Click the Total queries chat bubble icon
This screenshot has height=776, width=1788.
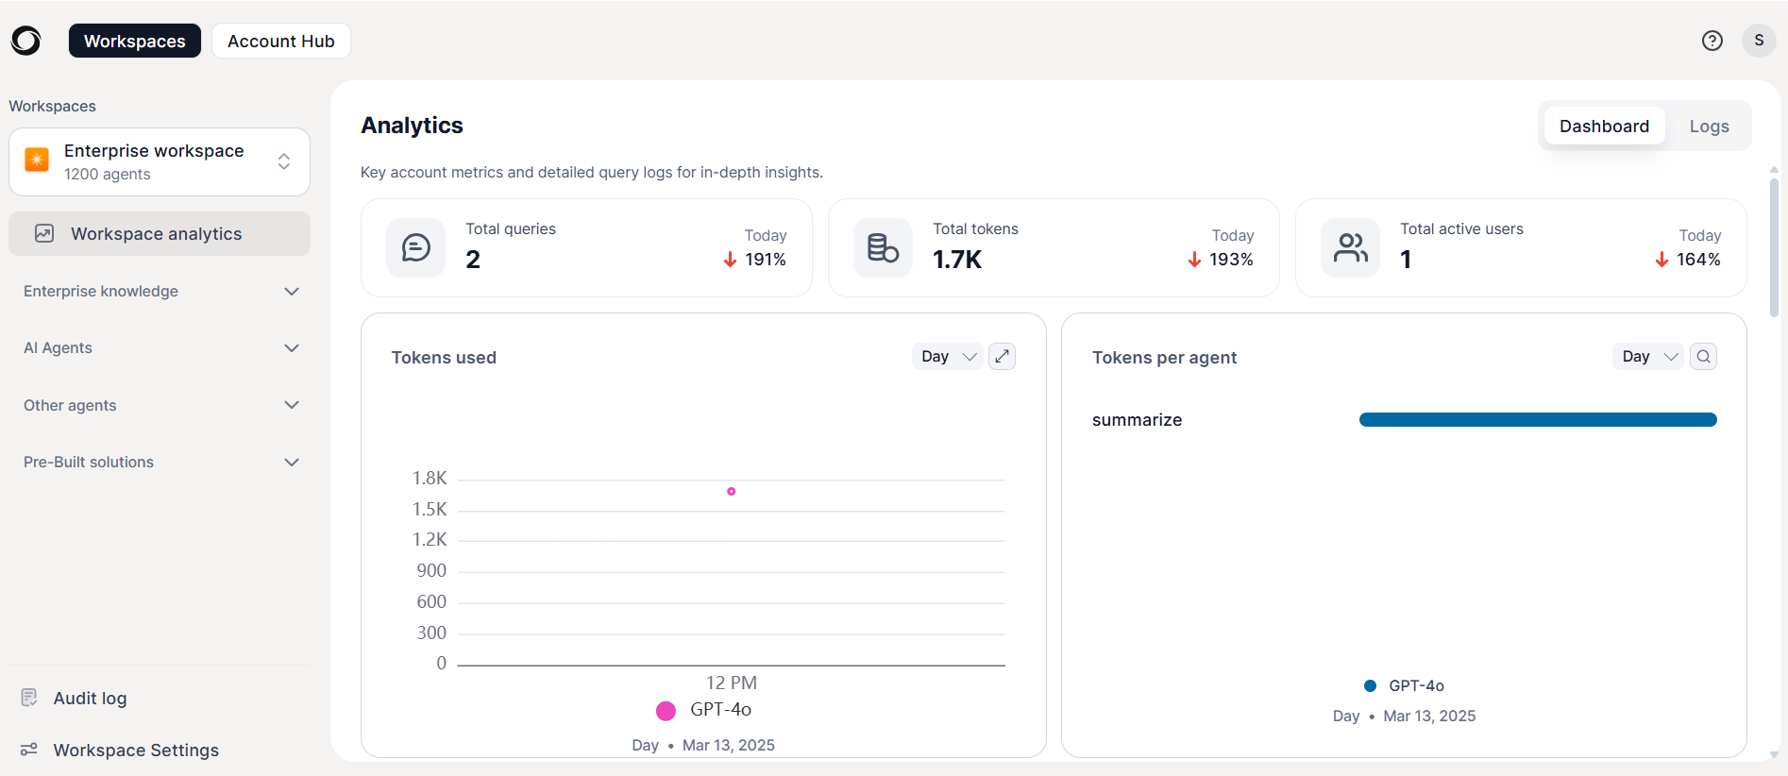(415, 247)
